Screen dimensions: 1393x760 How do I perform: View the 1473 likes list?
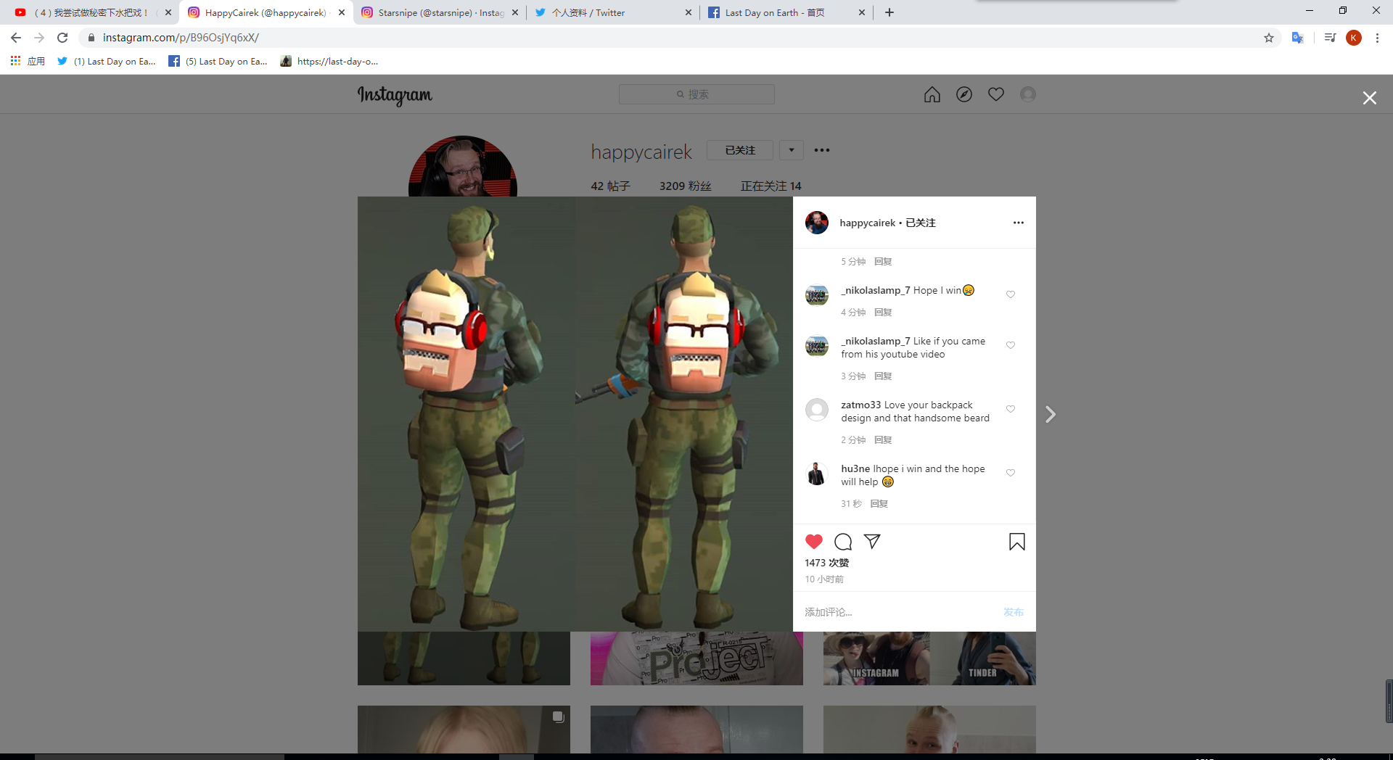pos(826,563)
